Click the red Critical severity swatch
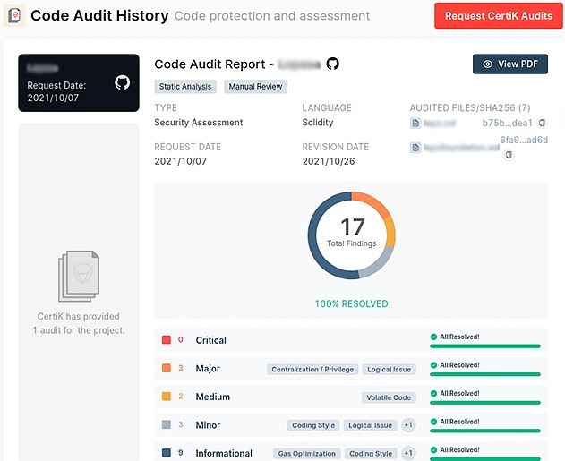565x461 pixels. pos(167,339)
